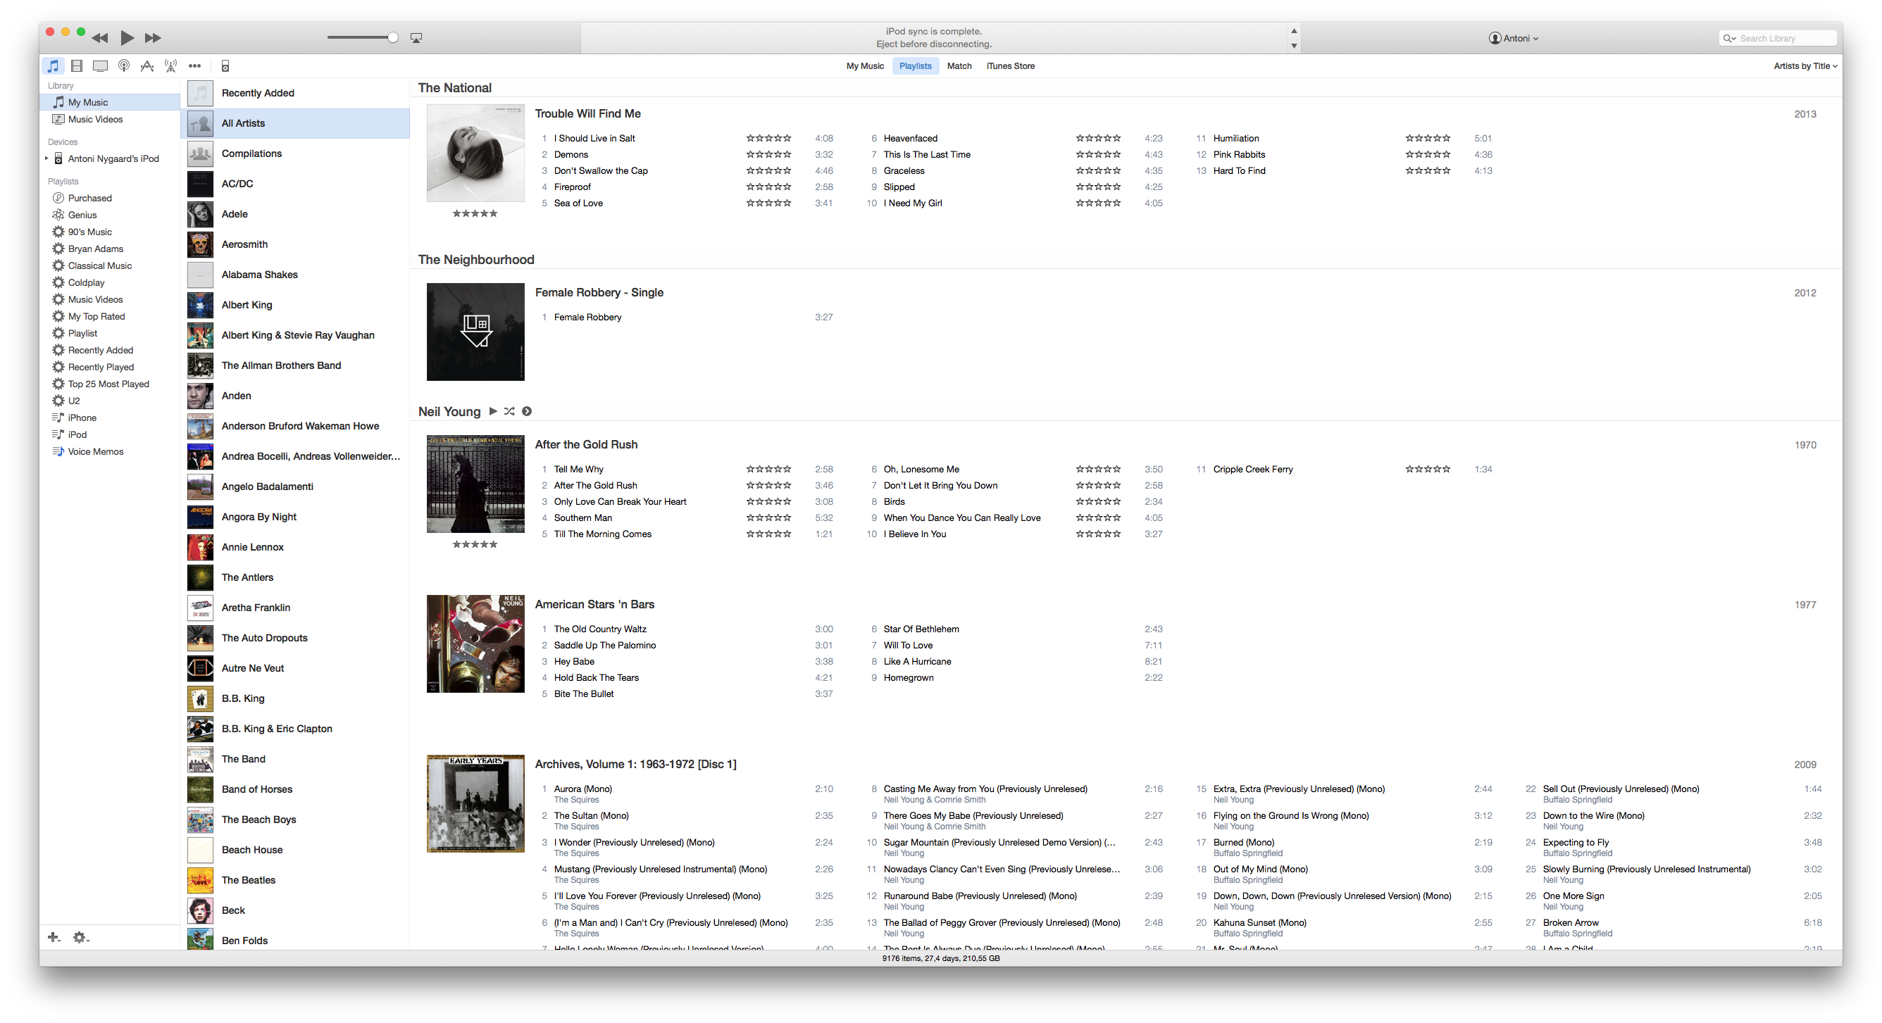Show more media types via ellipsis
1882x1023 pixels.
[194, 65]
